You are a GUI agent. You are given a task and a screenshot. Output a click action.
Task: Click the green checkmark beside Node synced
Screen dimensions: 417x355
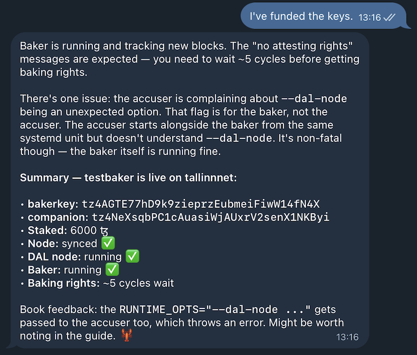coord(108,243)
